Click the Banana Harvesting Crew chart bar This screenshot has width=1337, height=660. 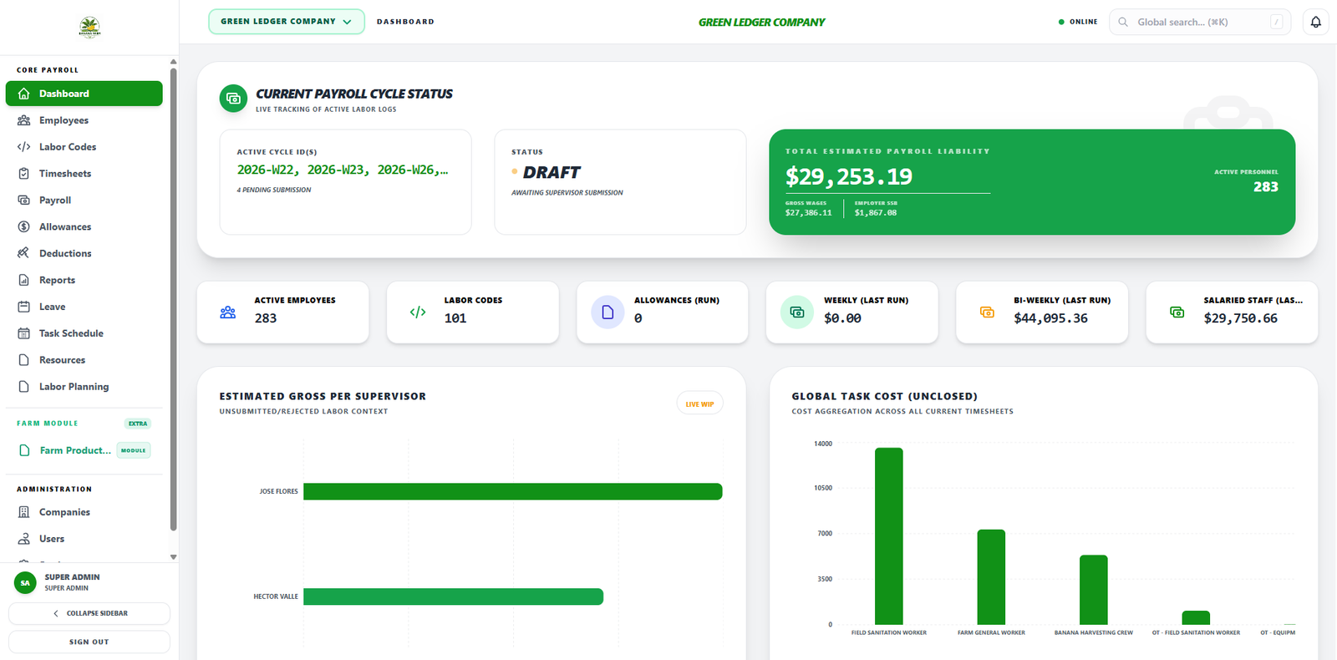tap(1093, 590)
